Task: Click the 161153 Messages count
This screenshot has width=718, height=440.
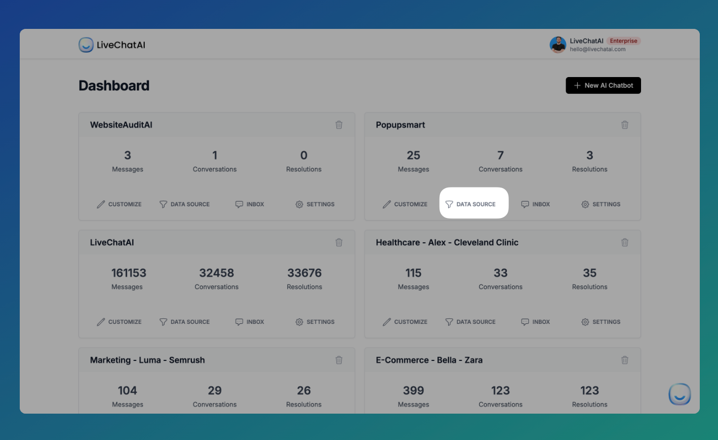Action: tap(129, 273)
